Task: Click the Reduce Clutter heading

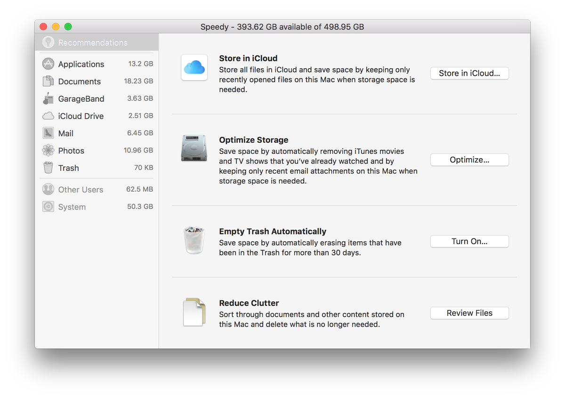Action: click(249, 303)
